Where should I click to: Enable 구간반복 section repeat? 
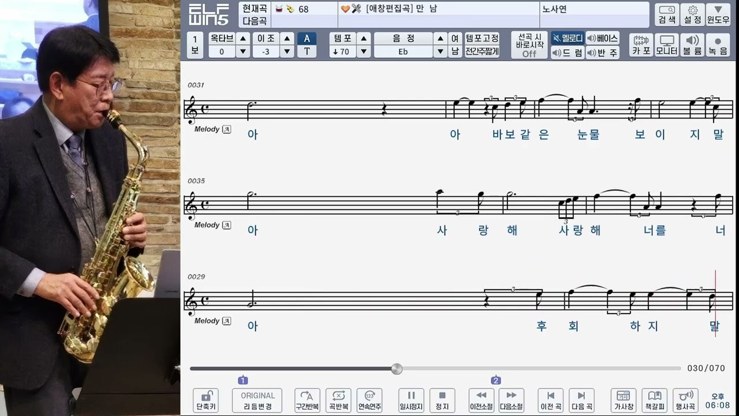click(307, 400)
